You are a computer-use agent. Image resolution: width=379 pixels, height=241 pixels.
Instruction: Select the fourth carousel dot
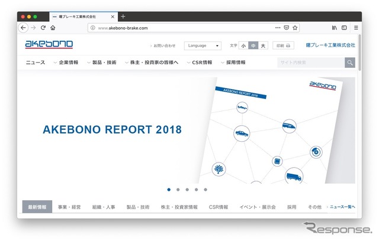(196, 190)
